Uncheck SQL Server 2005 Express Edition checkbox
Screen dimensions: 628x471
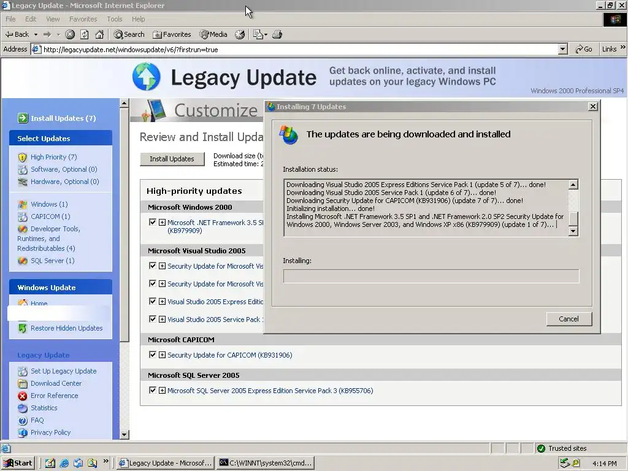[x=153, y=390]
